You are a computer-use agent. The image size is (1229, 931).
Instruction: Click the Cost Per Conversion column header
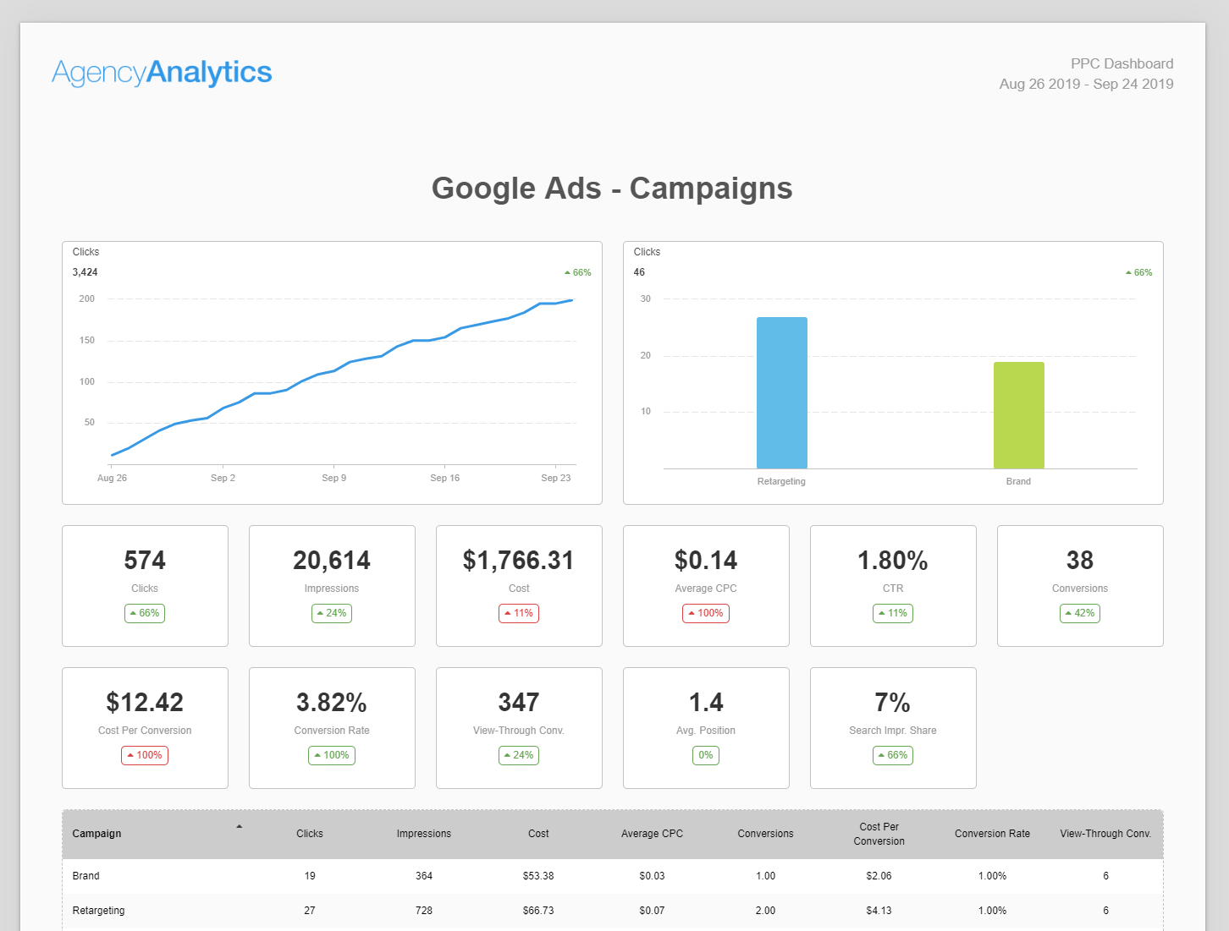879,834
